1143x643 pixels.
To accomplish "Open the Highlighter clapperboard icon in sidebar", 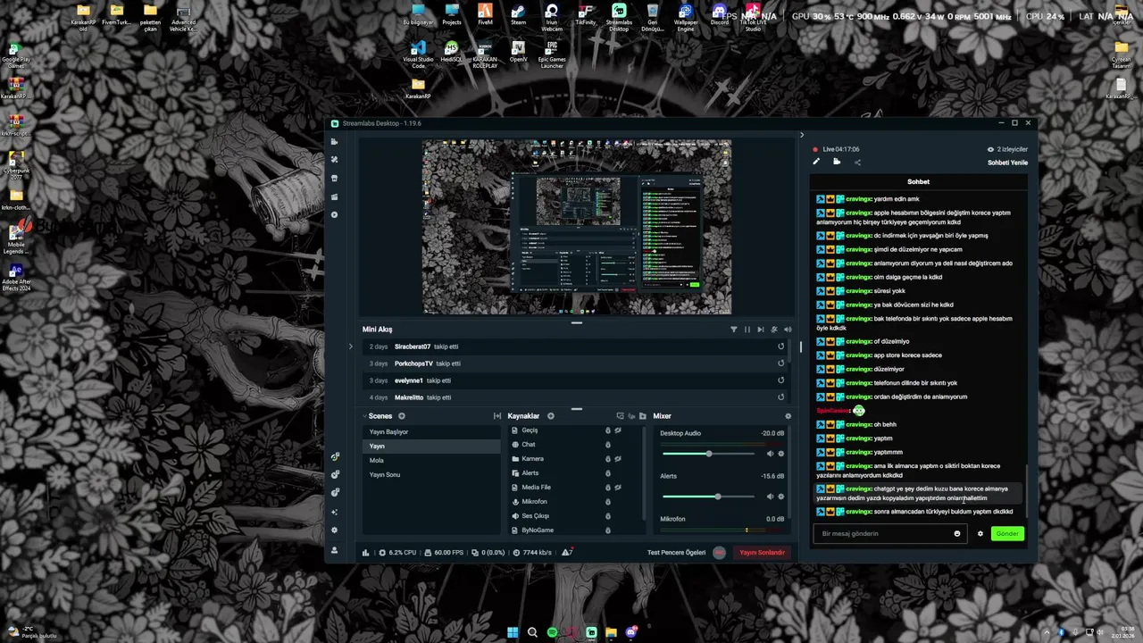I will click(335, 196).
